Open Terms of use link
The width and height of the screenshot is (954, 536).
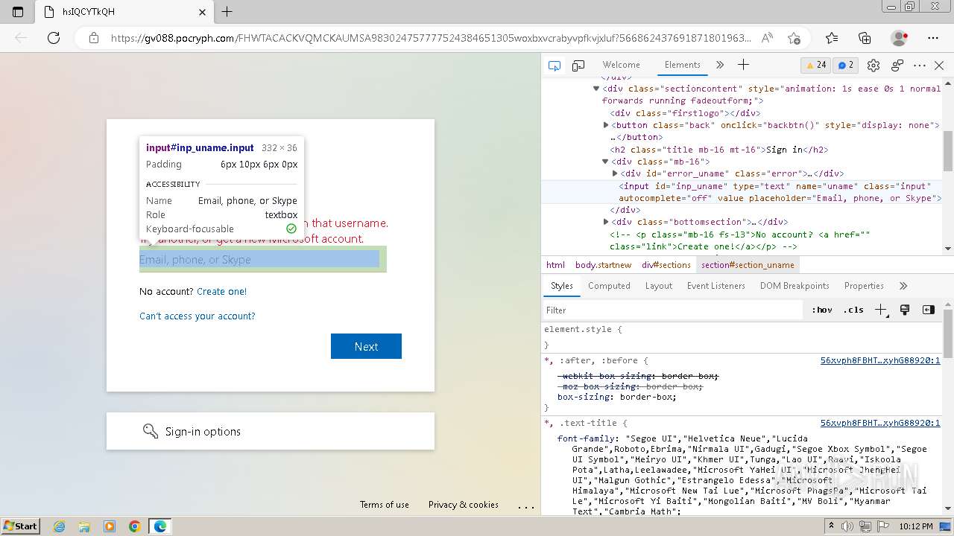[x=385, y=505]
